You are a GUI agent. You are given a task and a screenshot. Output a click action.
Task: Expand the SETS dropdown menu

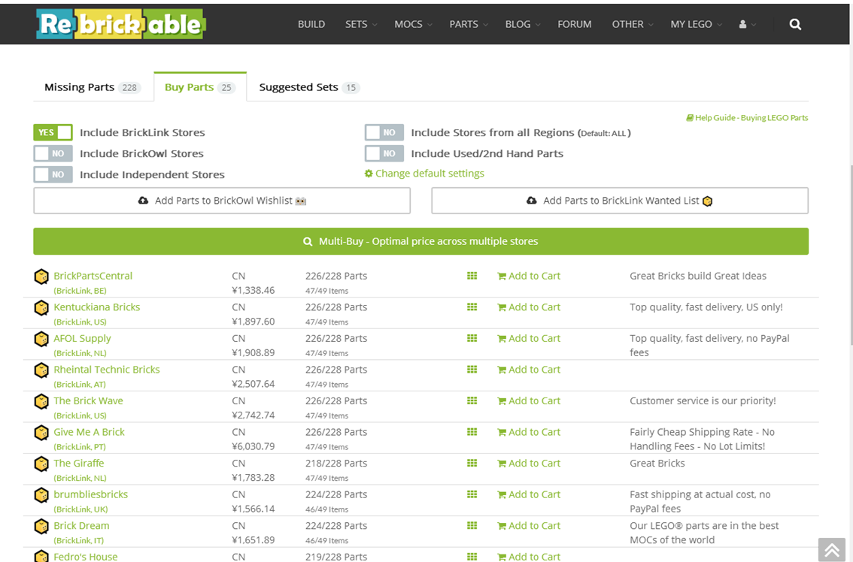360,25
